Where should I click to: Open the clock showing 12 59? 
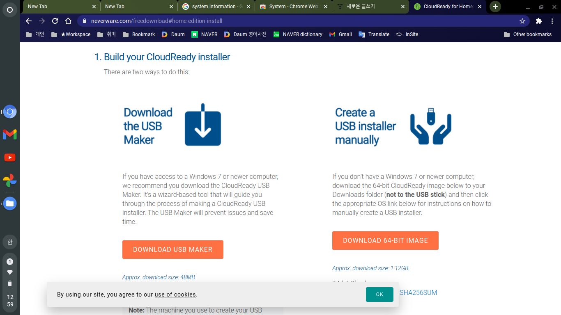pyautogui.click(x=10, y=301)
